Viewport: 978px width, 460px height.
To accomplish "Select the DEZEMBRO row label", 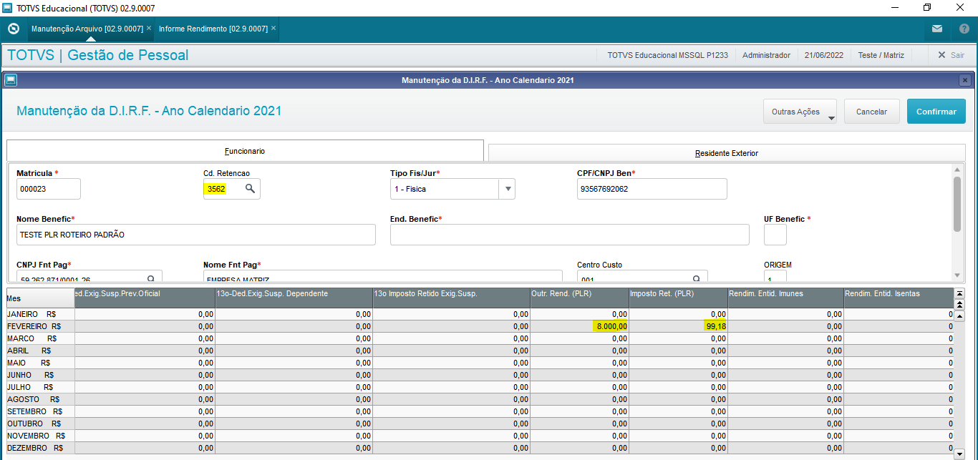I will [40, 448].
